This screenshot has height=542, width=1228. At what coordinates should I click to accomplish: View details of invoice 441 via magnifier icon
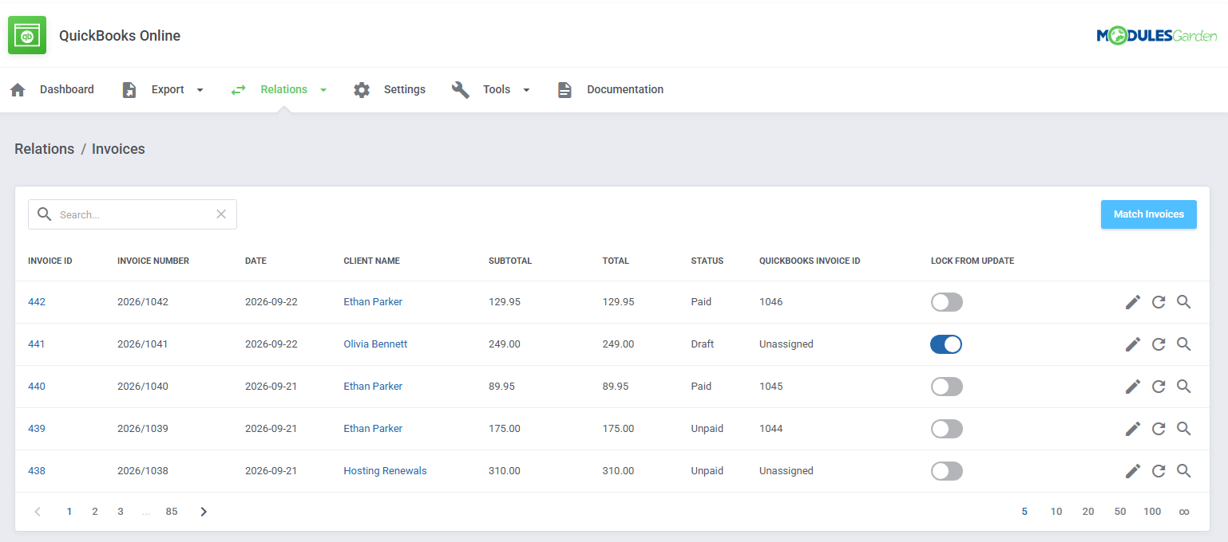pos(1184,344)
